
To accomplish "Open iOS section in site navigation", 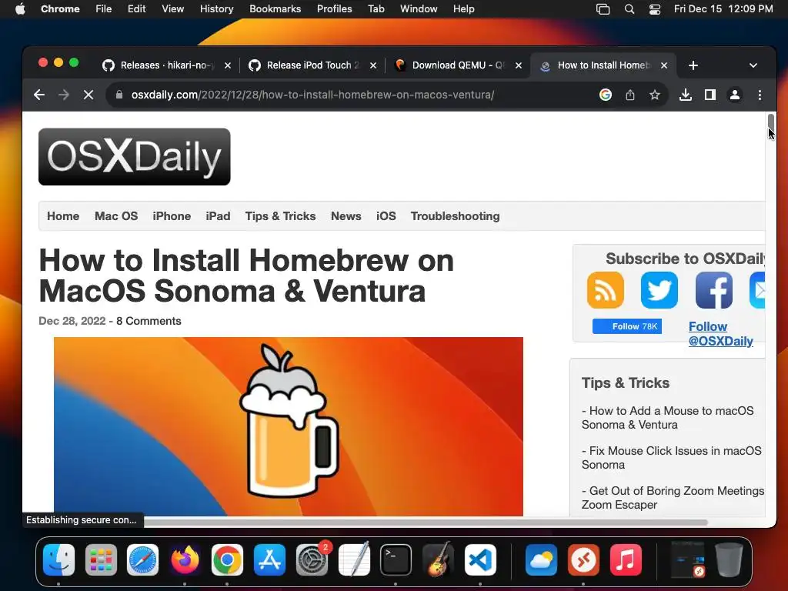I will [386, 216].
